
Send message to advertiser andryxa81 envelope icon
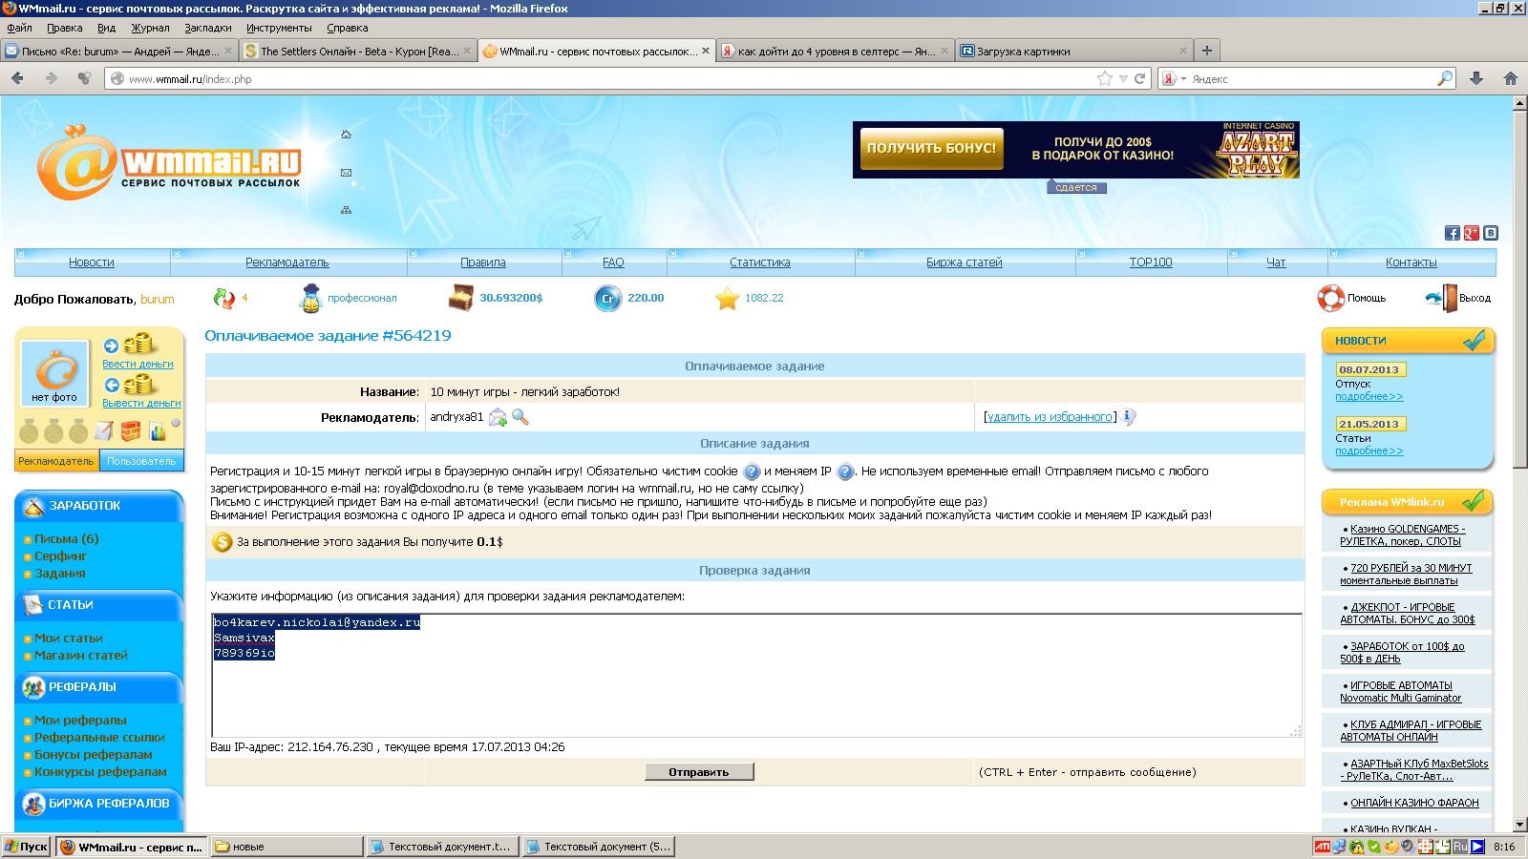click(498, 417)
